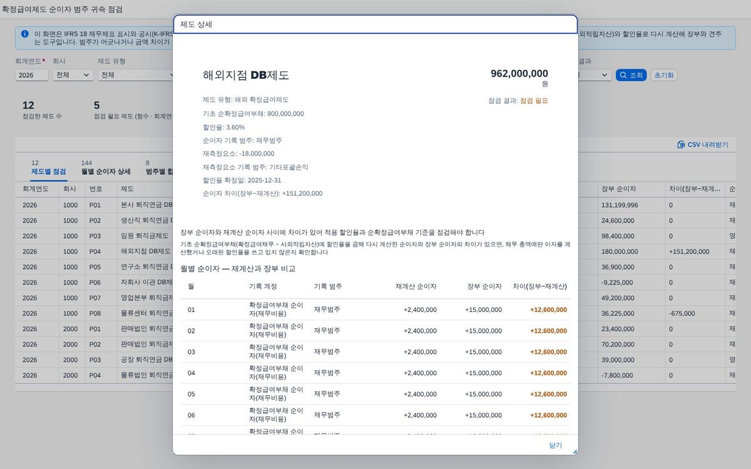
Task: Click the 기초 순확정급여부채: 800,000,000 line
Action: click(x=253, y=114)
